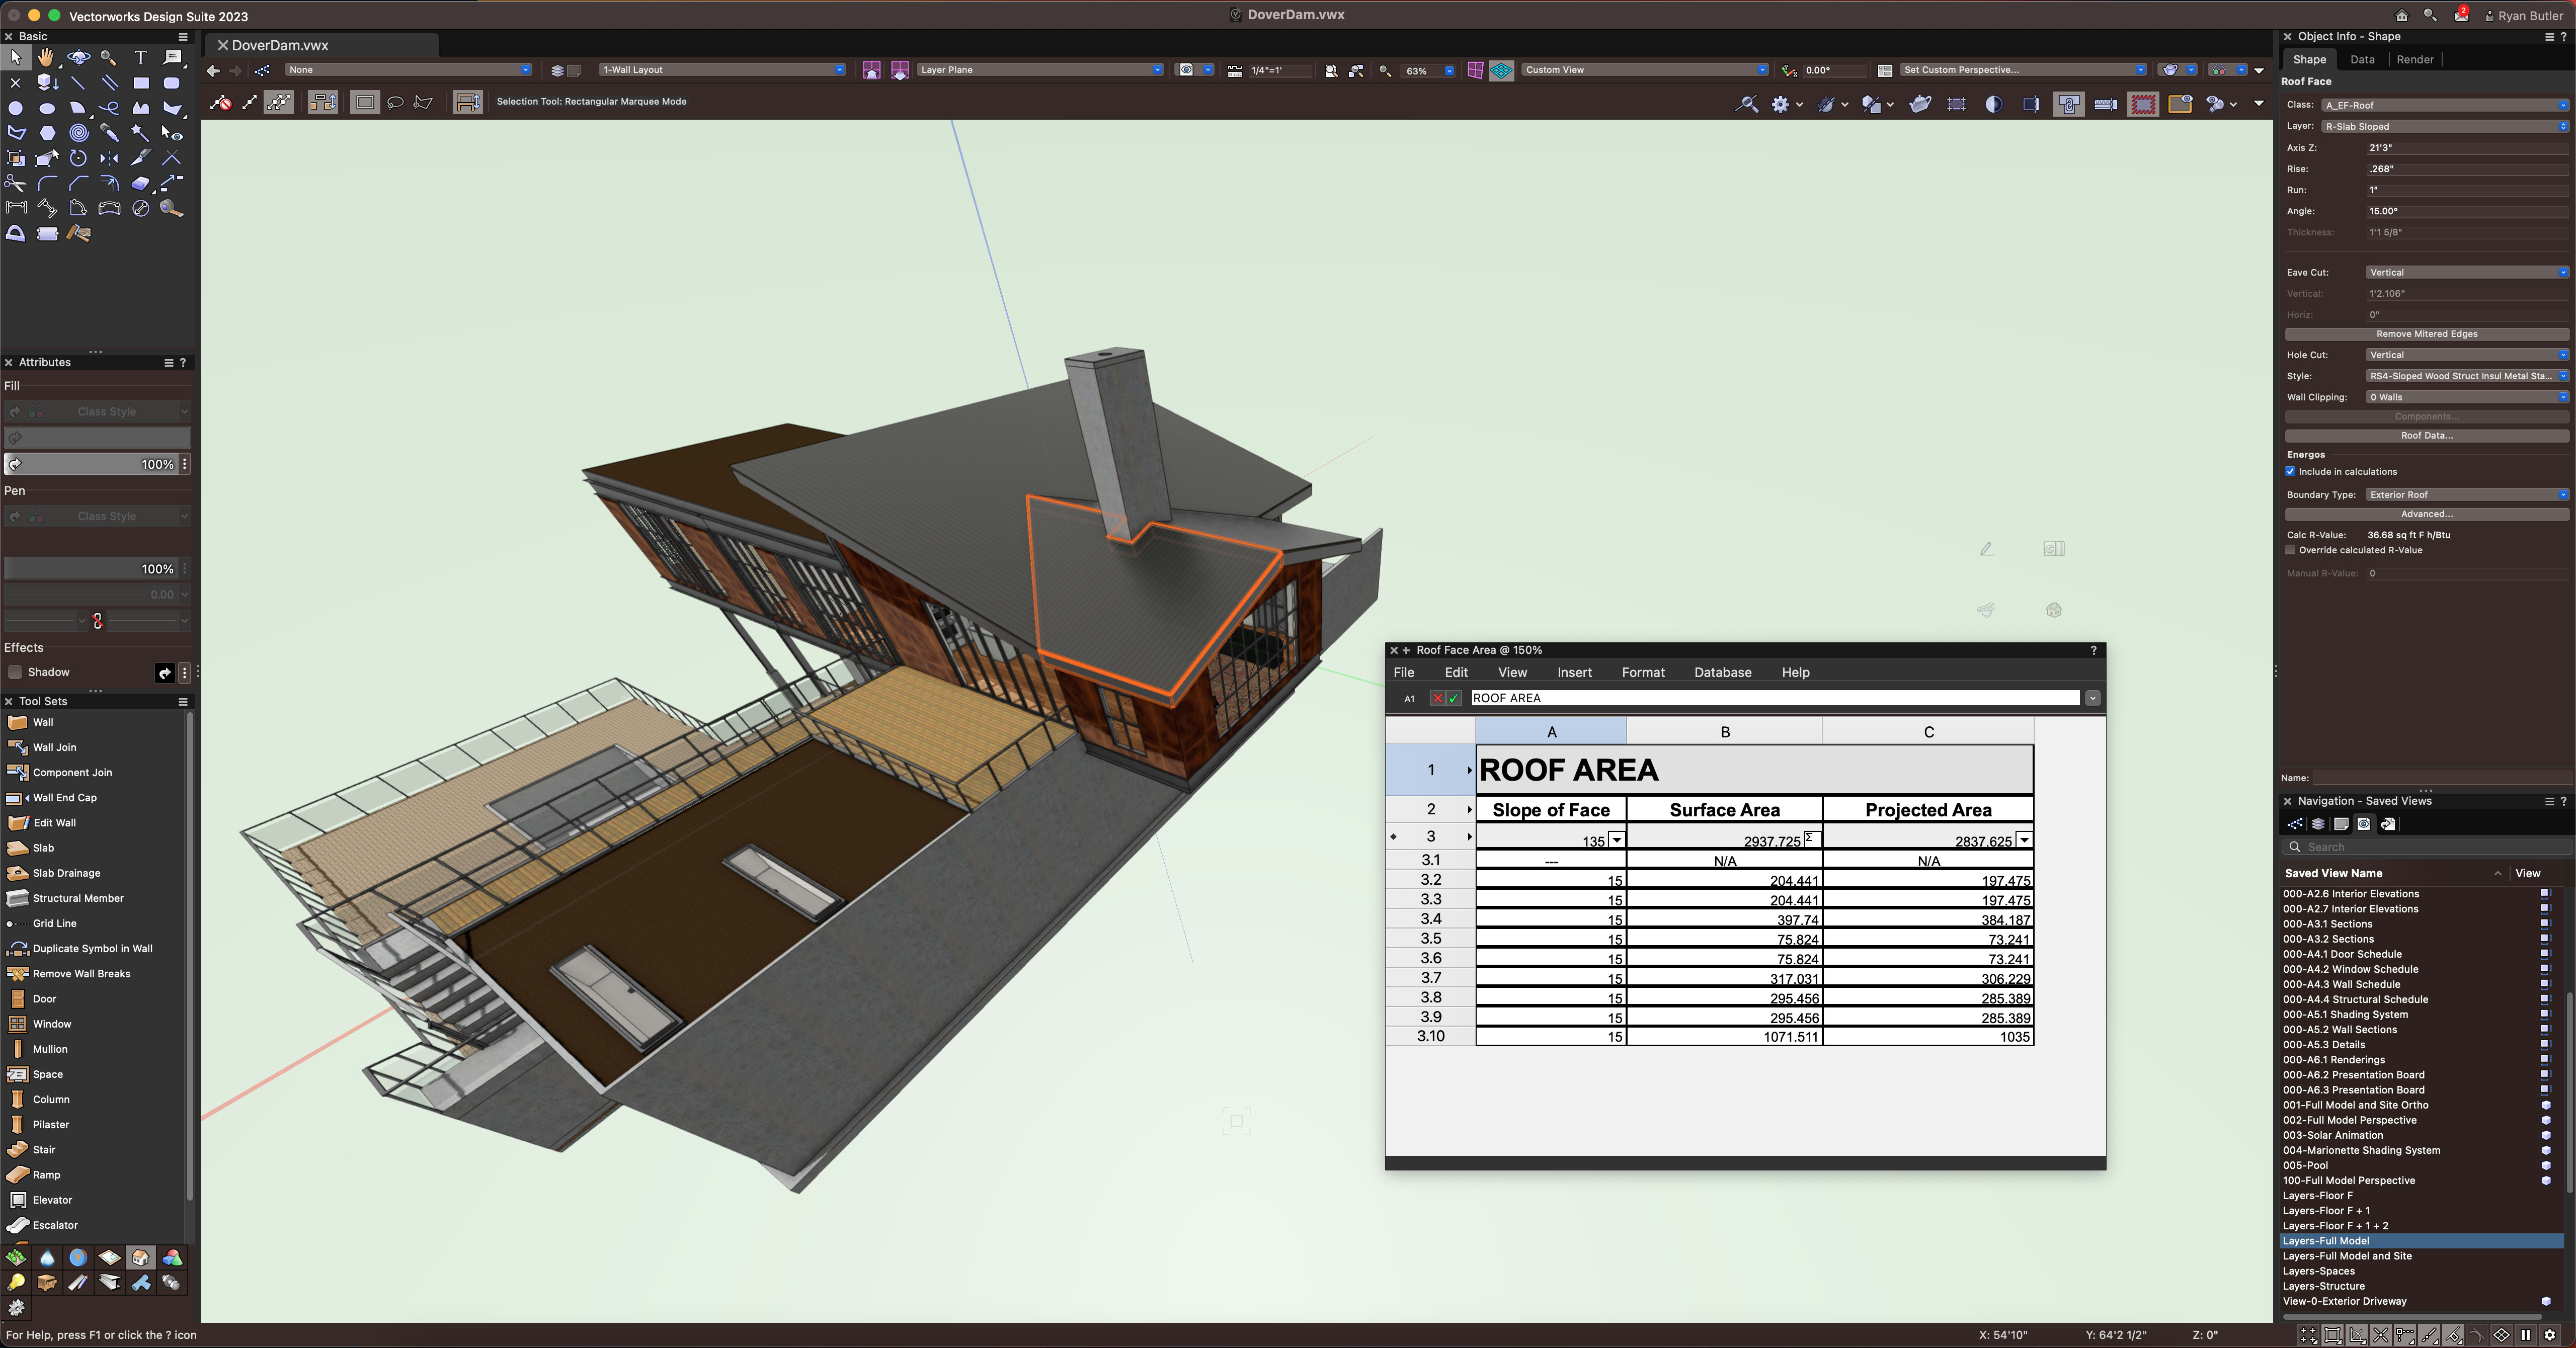Select the Flyover tool

coord(78,58)
